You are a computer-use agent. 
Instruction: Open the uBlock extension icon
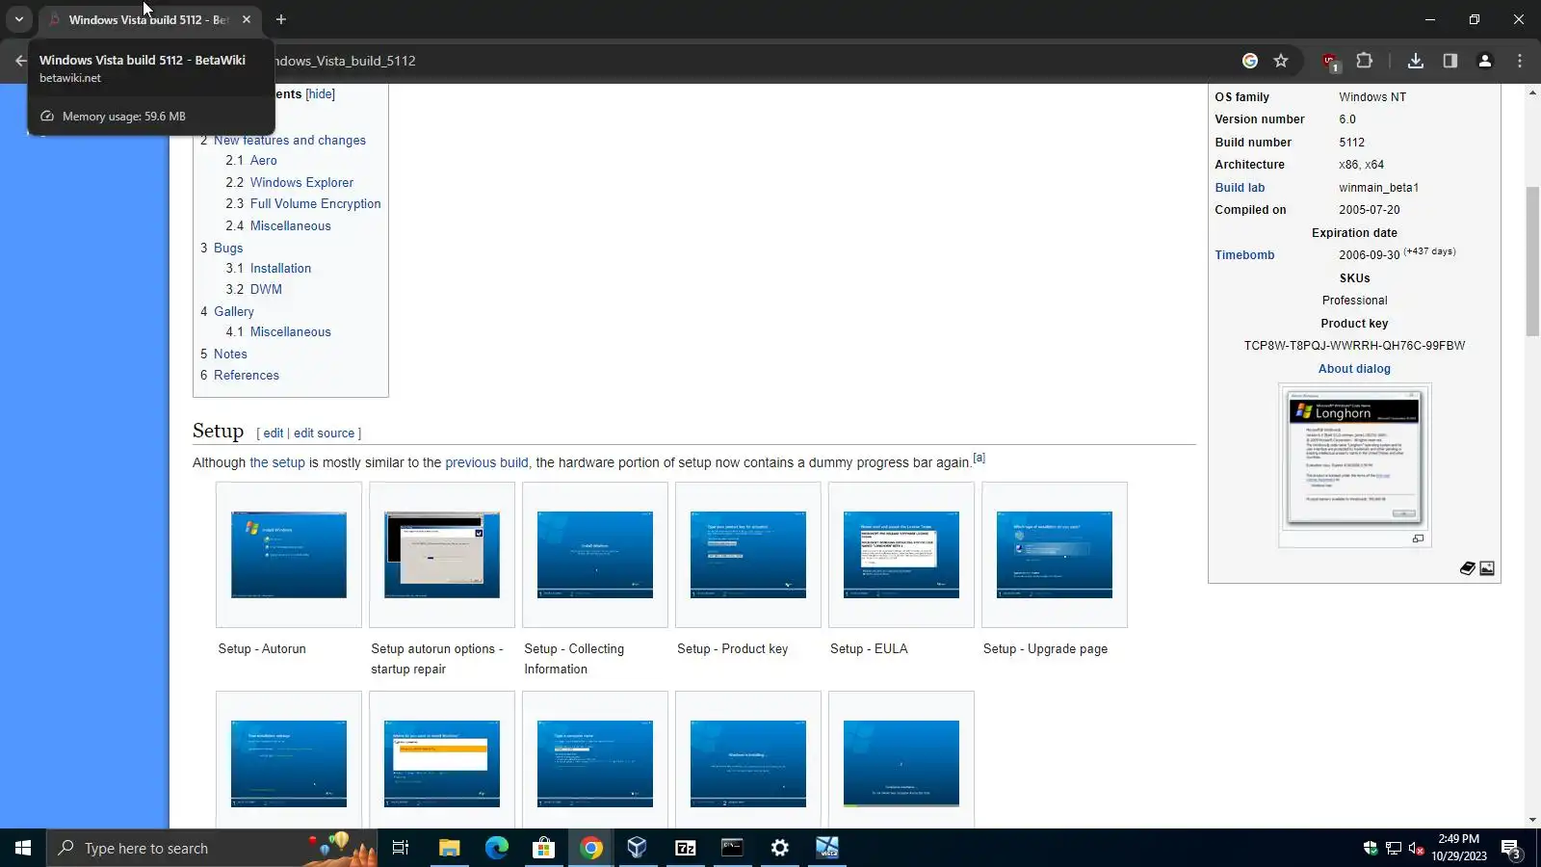click(1330, 62)
